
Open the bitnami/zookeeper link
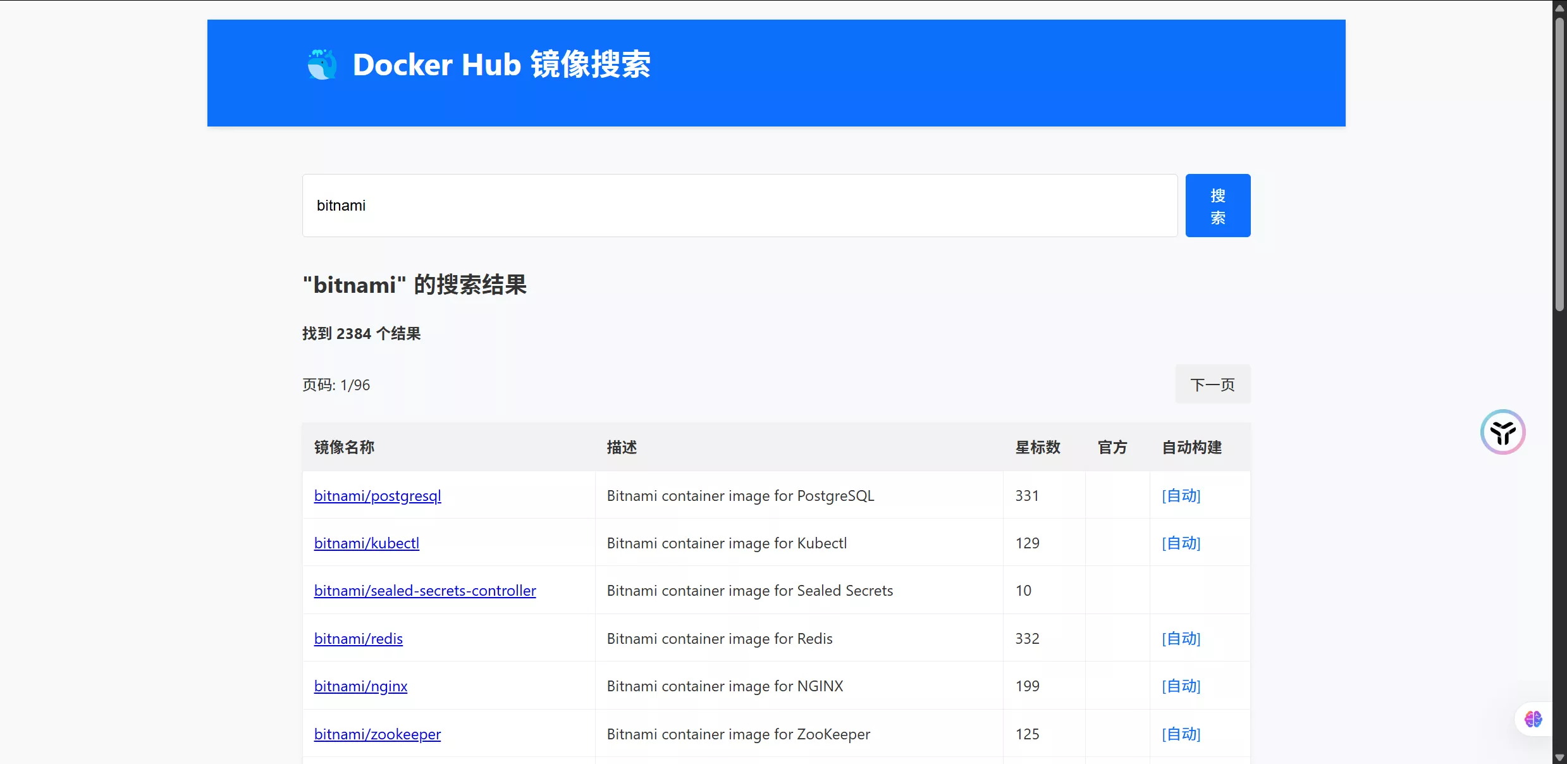click(377, 734)
